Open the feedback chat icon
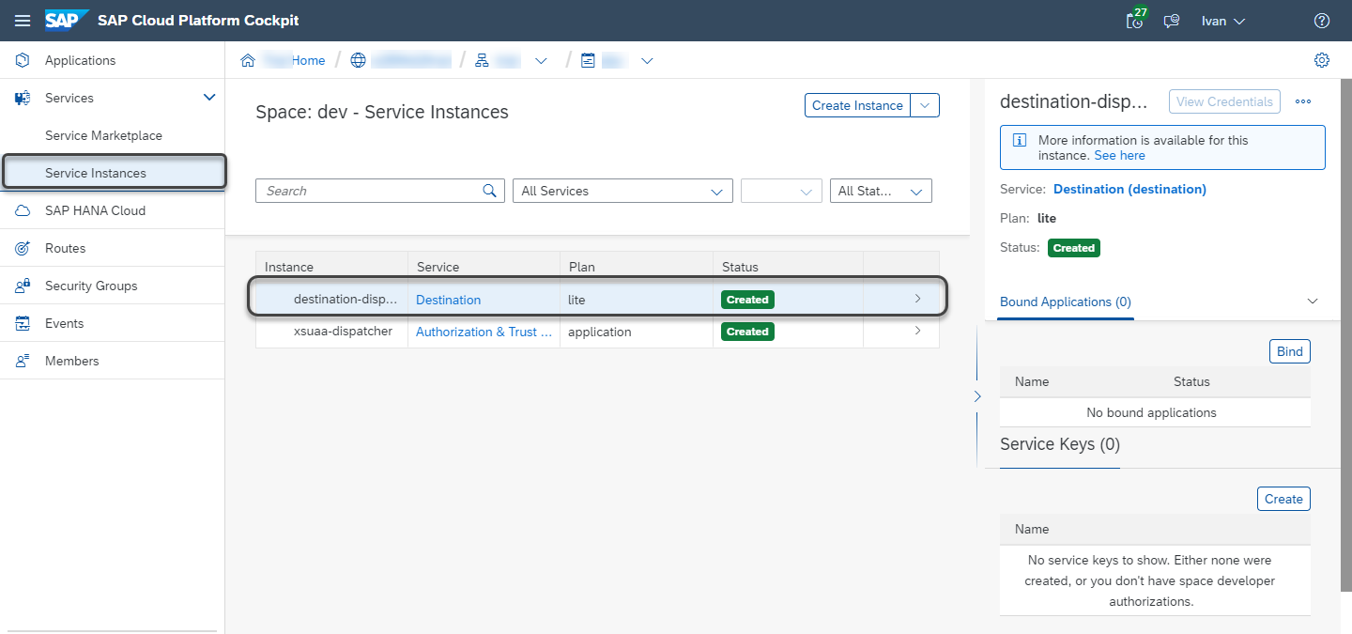 click(1172, 21)
